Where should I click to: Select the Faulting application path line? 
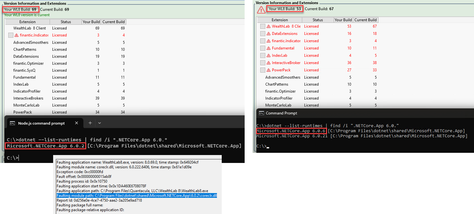[132, 191]
